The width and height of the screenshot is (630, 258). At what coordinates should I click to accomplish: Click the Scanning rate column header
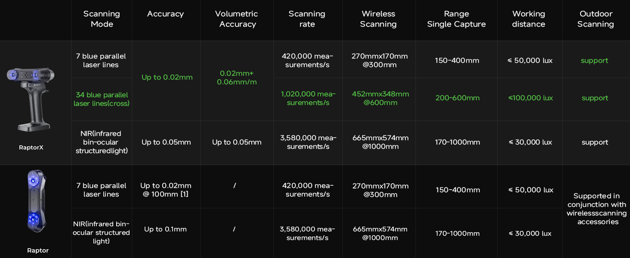point(307,19)
